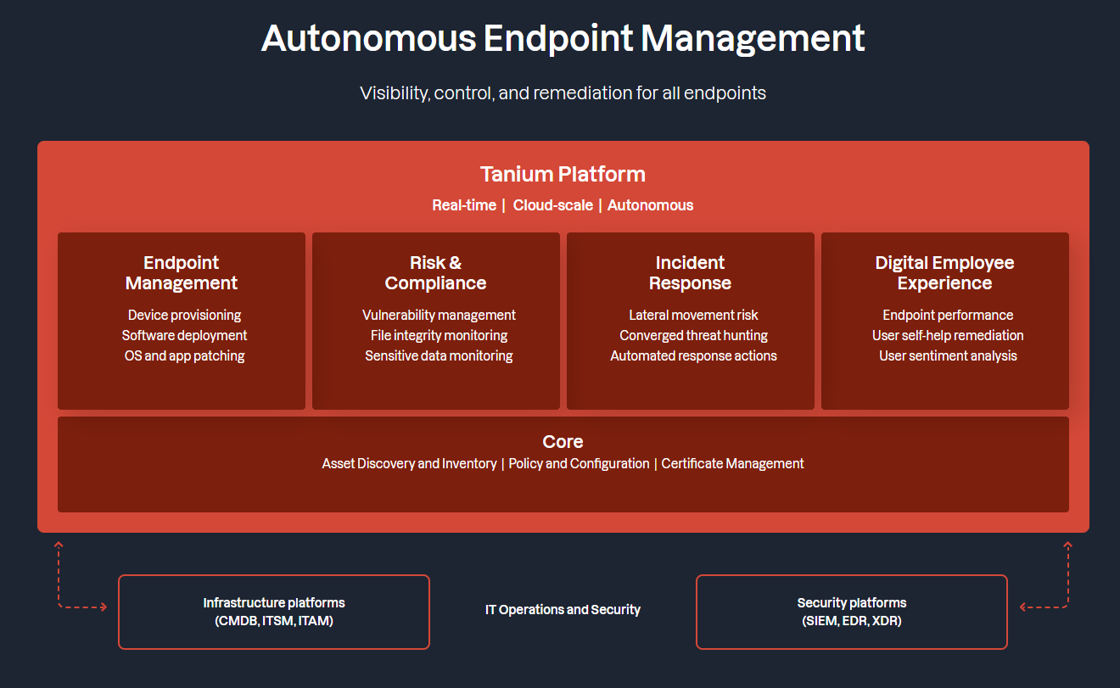
Task: Select the Digital Employee Experience heading
Action: [x=944, y=273]
